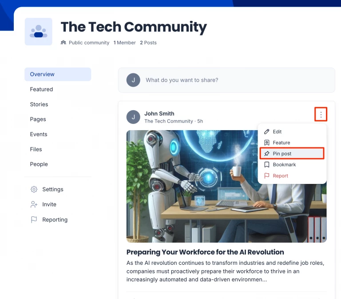Viewport: 341px width, 299px height.
Task: Click the John Smith author name
Action: tap(159, 114)
